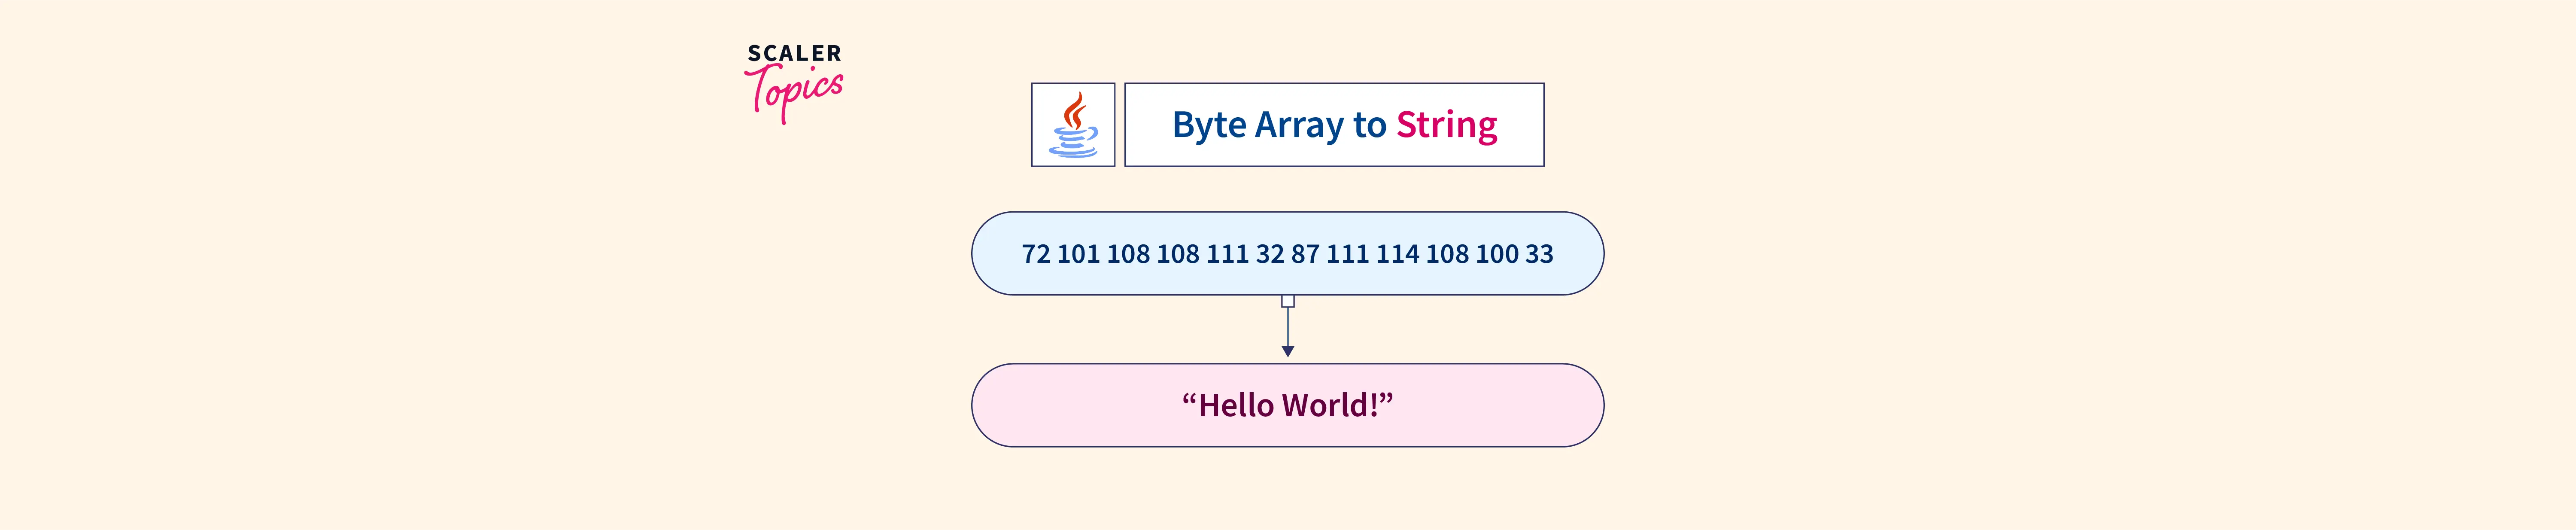Click the number 87 in byte array
The height and width of the screenshot is (530, 2576).
[x=1305, y=254]
